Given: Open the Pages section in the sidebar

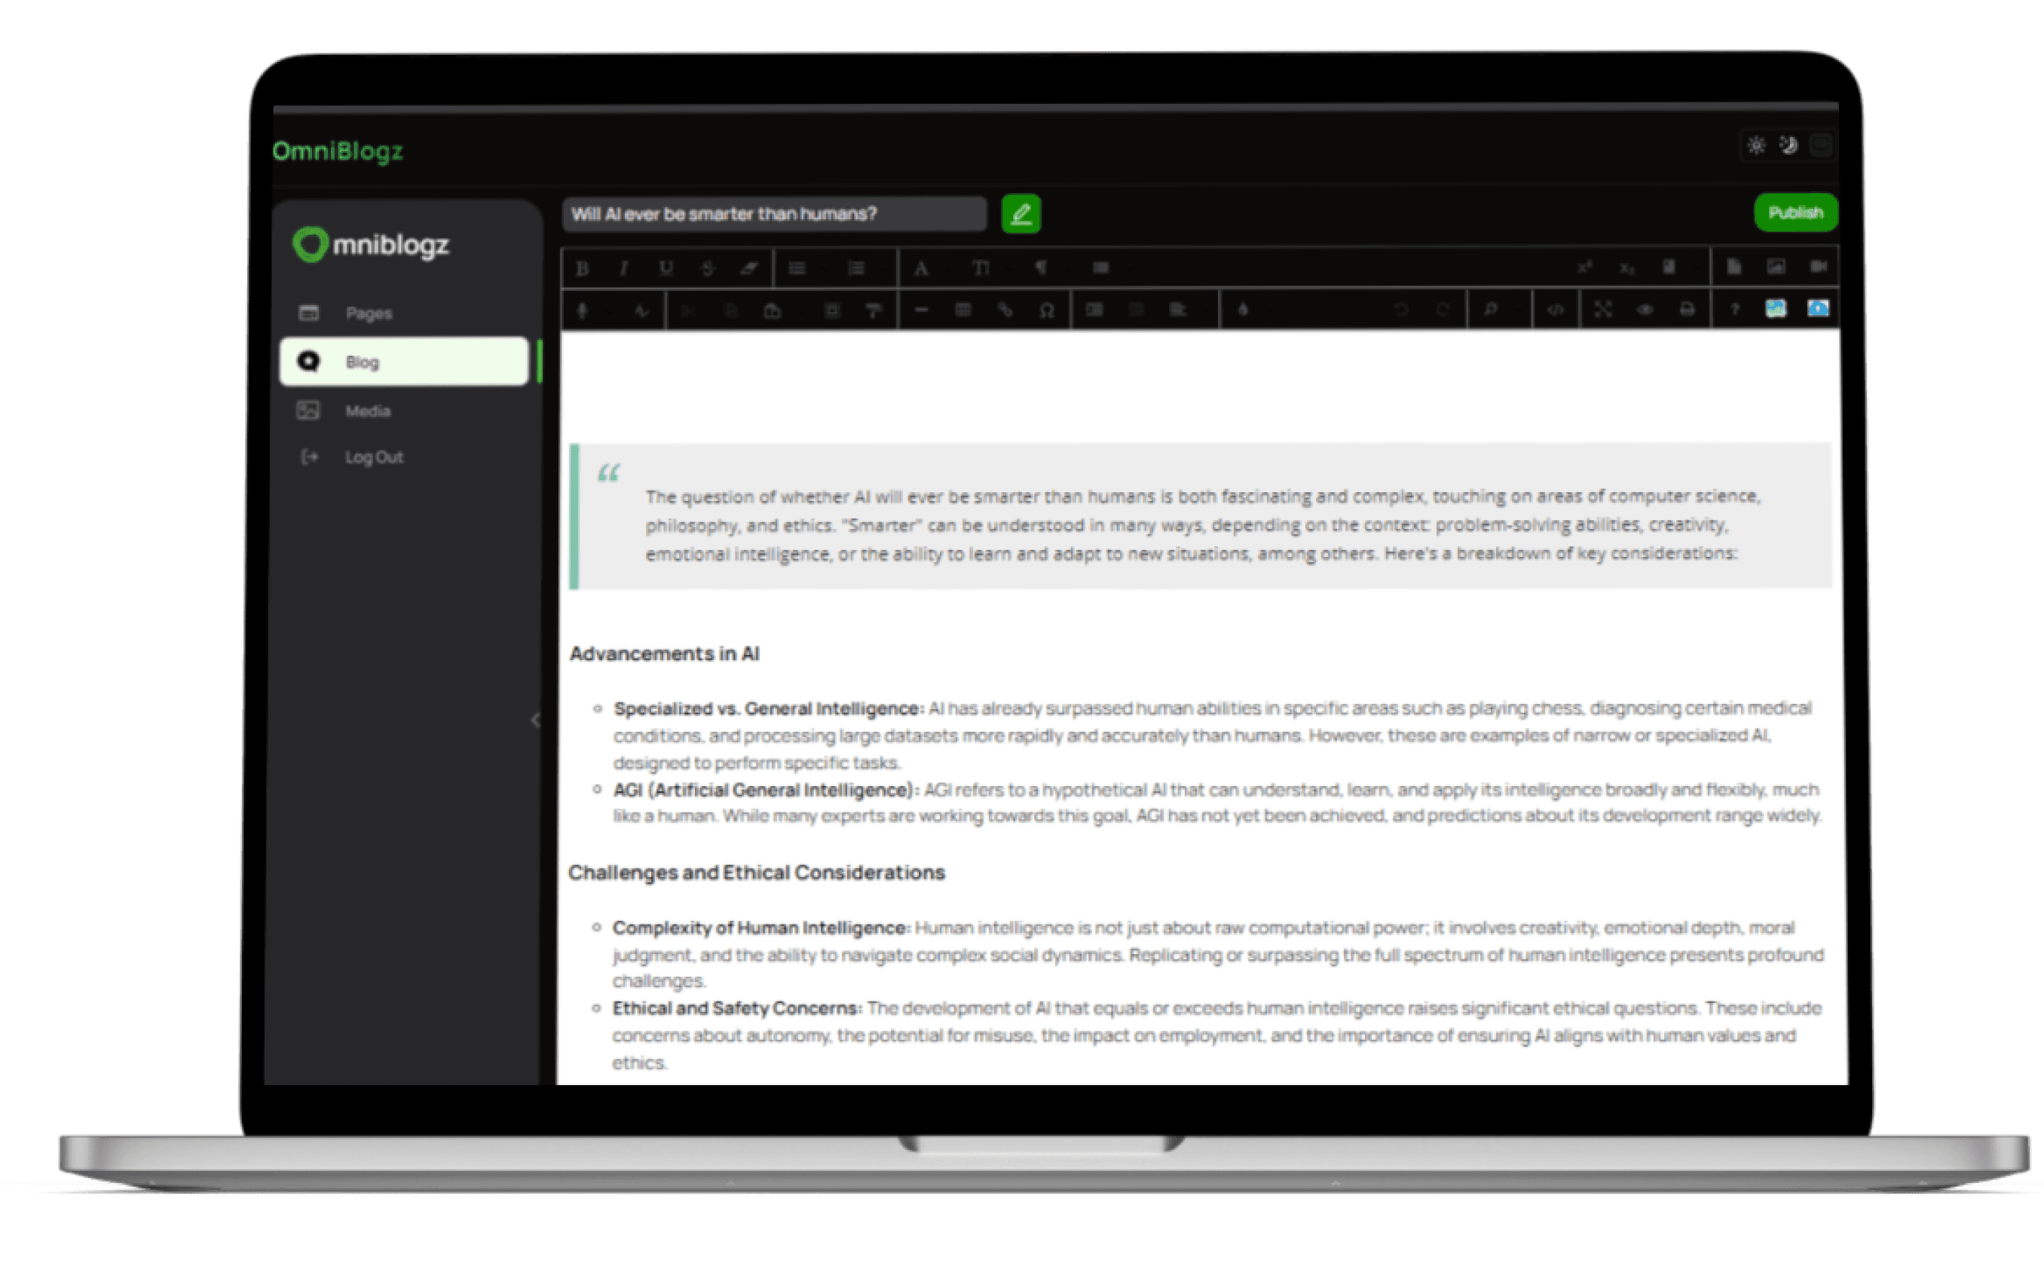Looking at the screenshot, I should click(x=369, y=313).
